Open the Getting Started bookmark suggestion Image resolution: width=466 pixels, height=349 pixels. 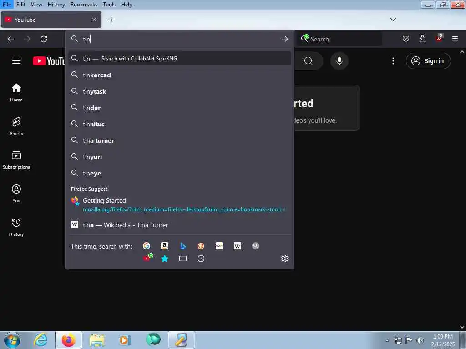180,205
